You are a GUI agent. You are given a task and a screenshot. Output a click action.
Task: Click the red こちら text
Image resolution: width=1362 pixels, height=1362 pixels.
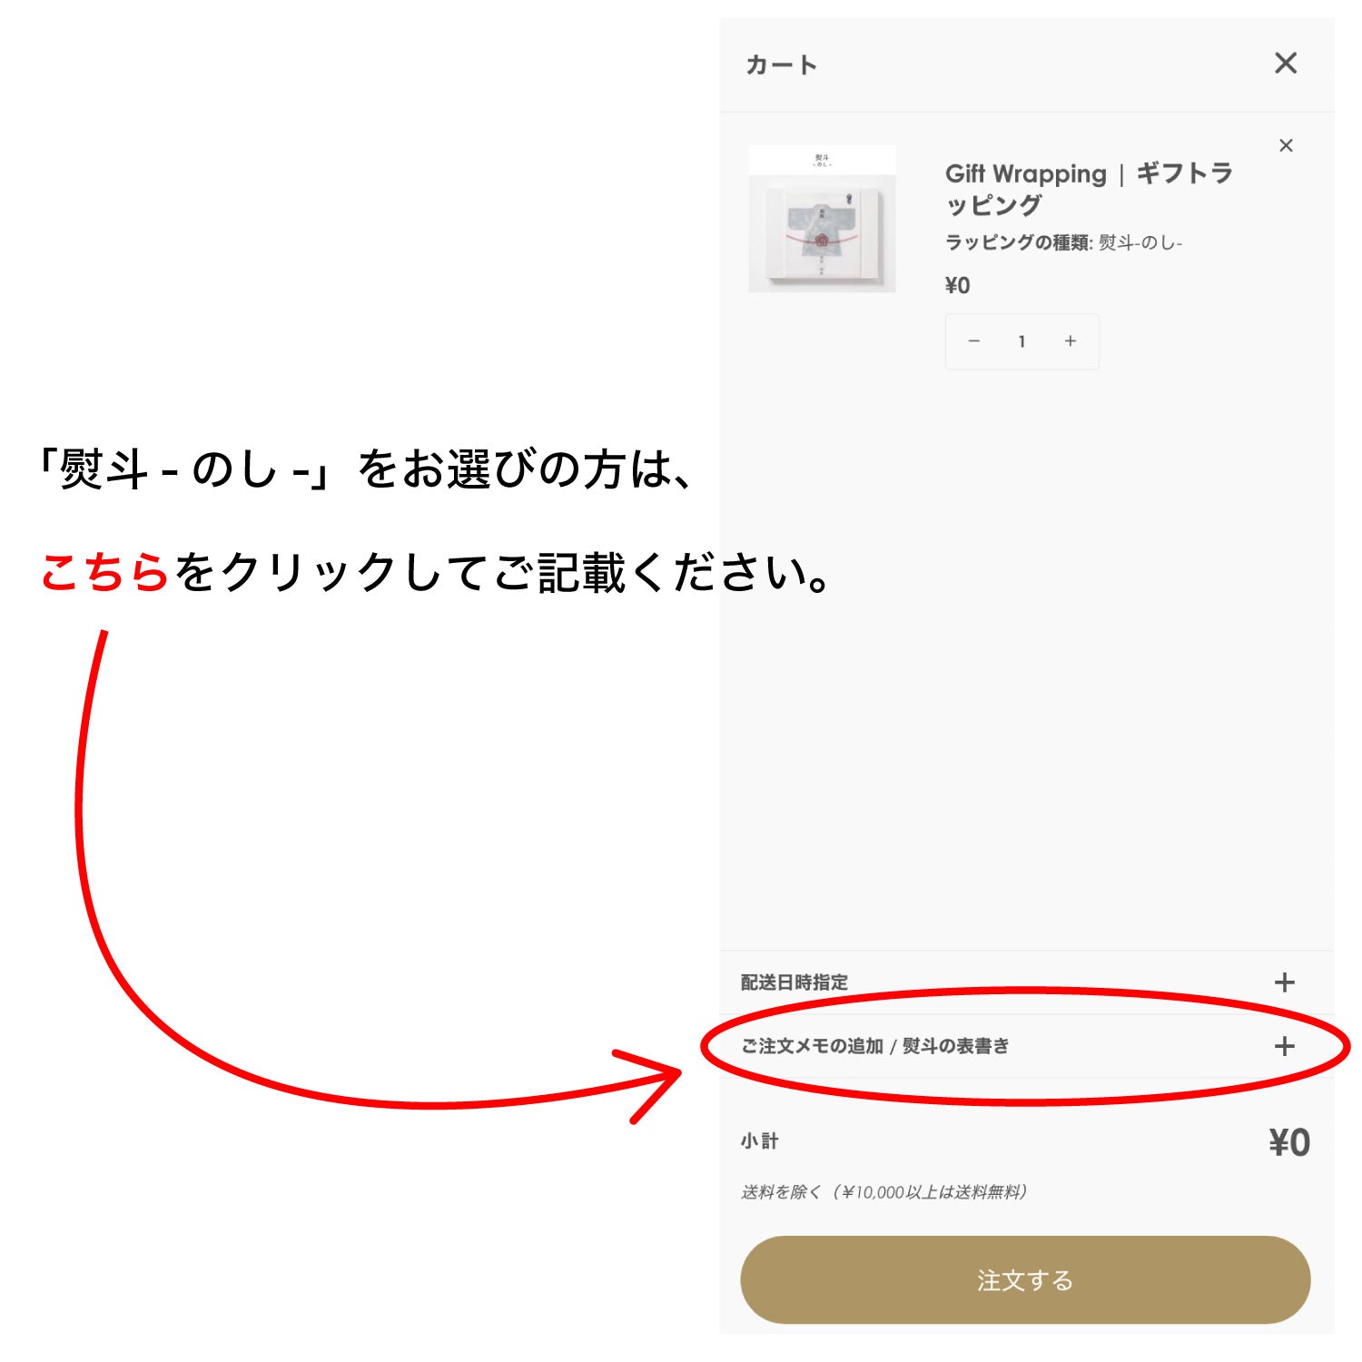coord(105,572)
